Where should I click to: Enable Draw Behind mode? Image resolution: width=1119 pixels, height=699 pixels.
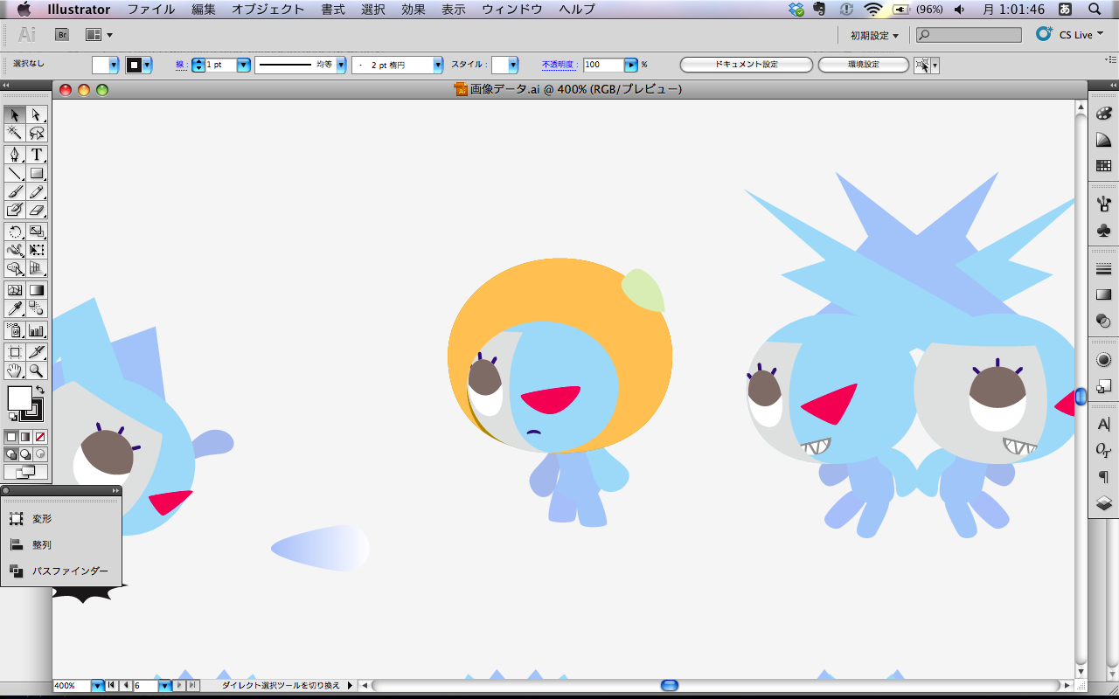(25, 454)
